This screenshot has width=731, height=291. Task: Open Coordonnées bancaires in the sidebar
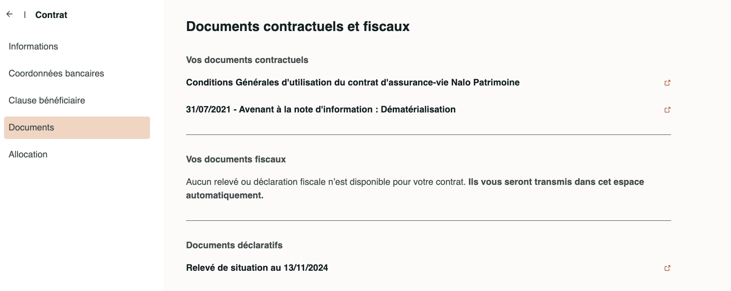click(x=56, y=73)
